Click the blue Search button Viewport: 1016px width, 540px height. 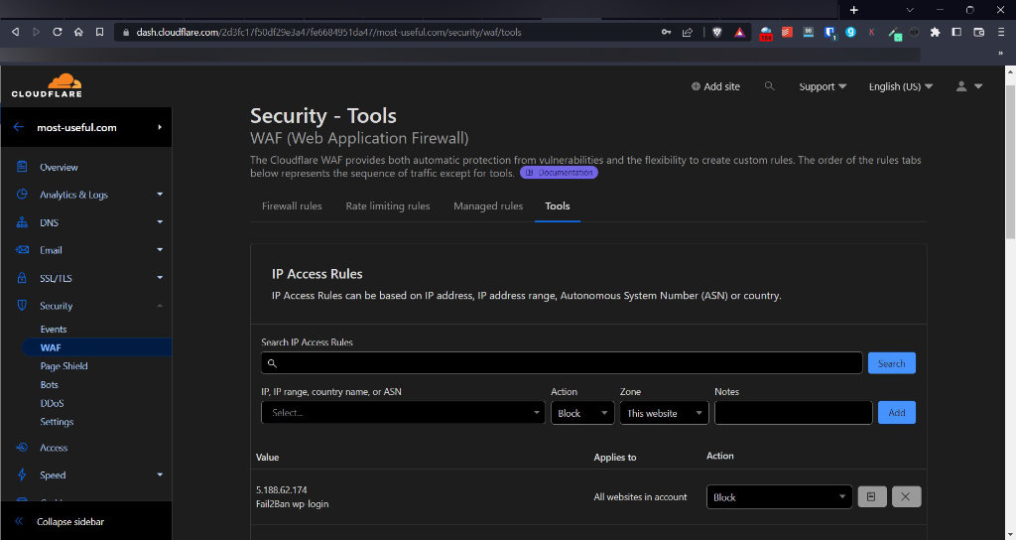click(x=892, y=363)
